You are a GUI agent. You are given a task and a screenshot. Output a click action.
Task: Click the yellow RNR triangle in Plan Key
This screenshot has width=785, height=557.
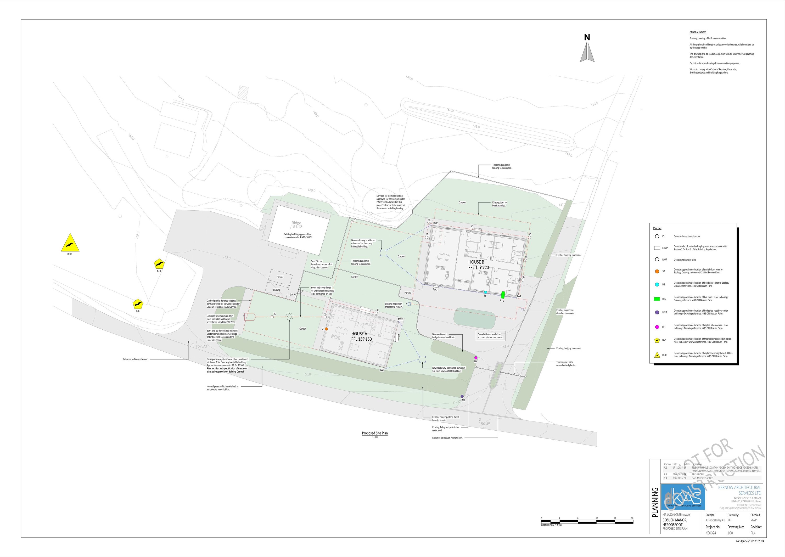657,355
